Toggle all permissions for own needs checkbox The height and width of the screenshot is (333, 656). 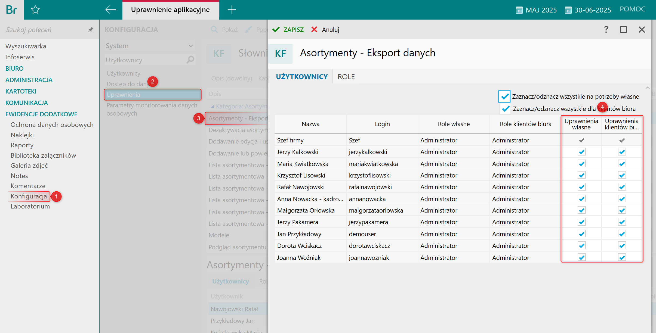point(504,97)
